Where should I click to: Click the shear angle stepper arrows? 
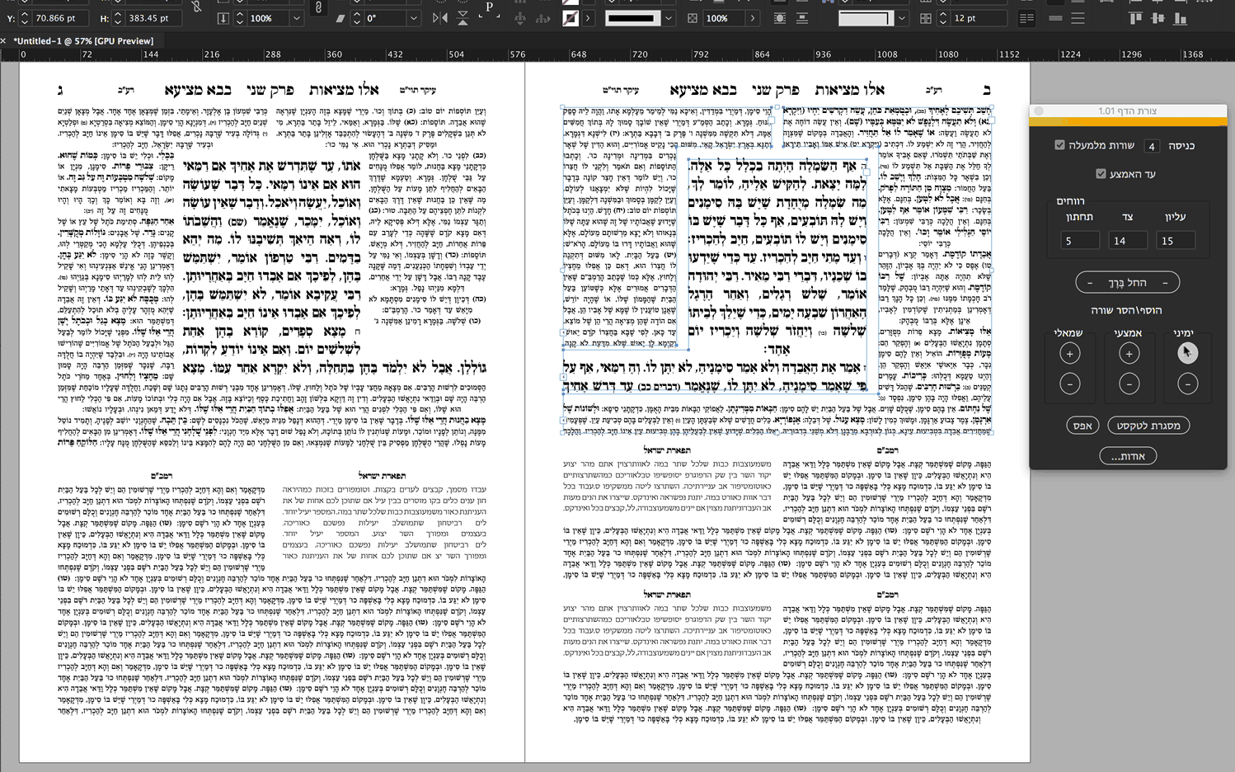click(x=357, y=18)
